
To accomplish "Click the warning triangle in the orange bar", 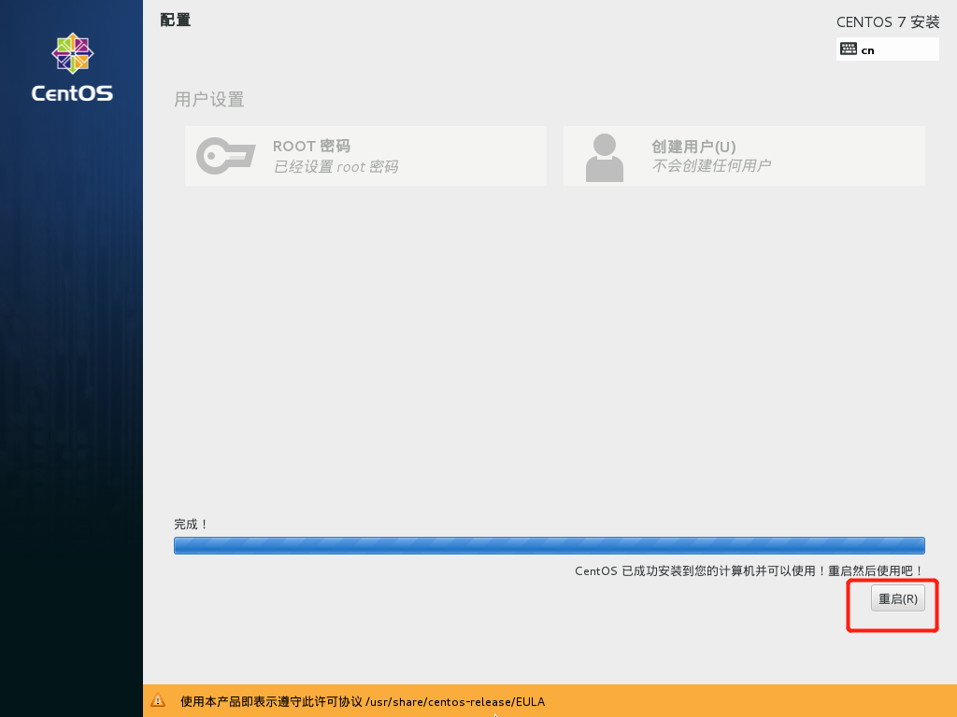I will (x=159, y=701).
